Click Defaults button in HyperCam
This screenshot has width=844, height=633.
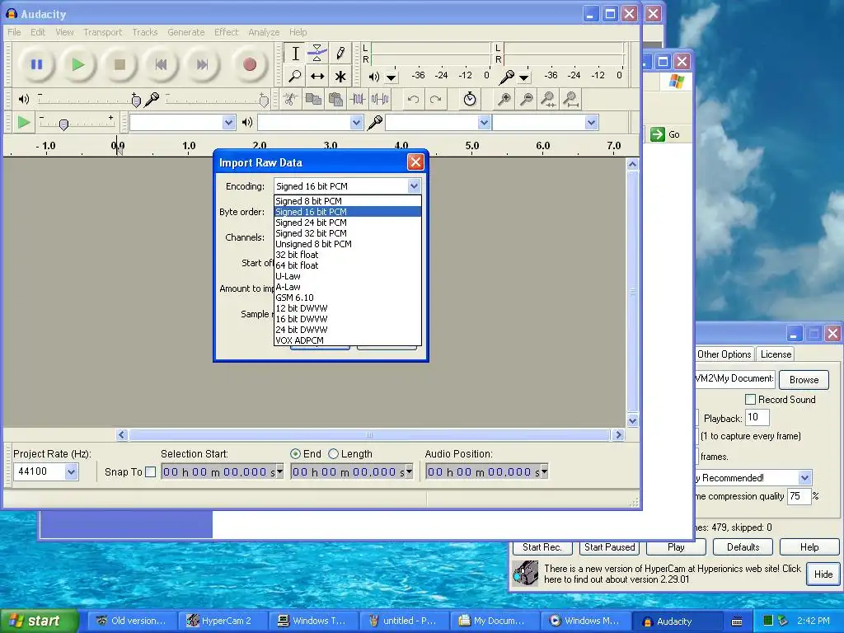pyautogui.click(x=743, y=547)
